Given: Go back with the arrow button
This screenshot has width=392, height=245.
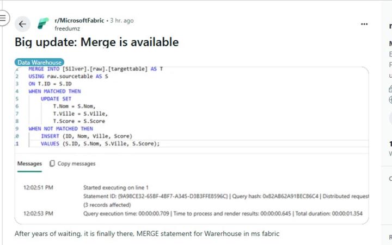Looking at the screenshot, I should click(22, 24).
